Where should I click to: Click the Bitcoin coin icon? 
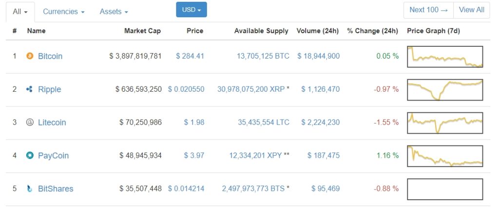coord(29,56)
